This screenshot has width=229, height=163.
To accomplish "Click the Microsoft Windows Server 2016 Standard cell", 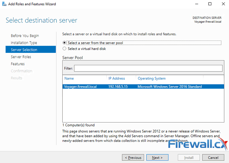I will [x=169, y=87].
